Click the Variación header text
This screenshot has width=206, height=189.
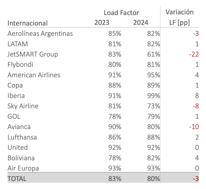(179, 12)
